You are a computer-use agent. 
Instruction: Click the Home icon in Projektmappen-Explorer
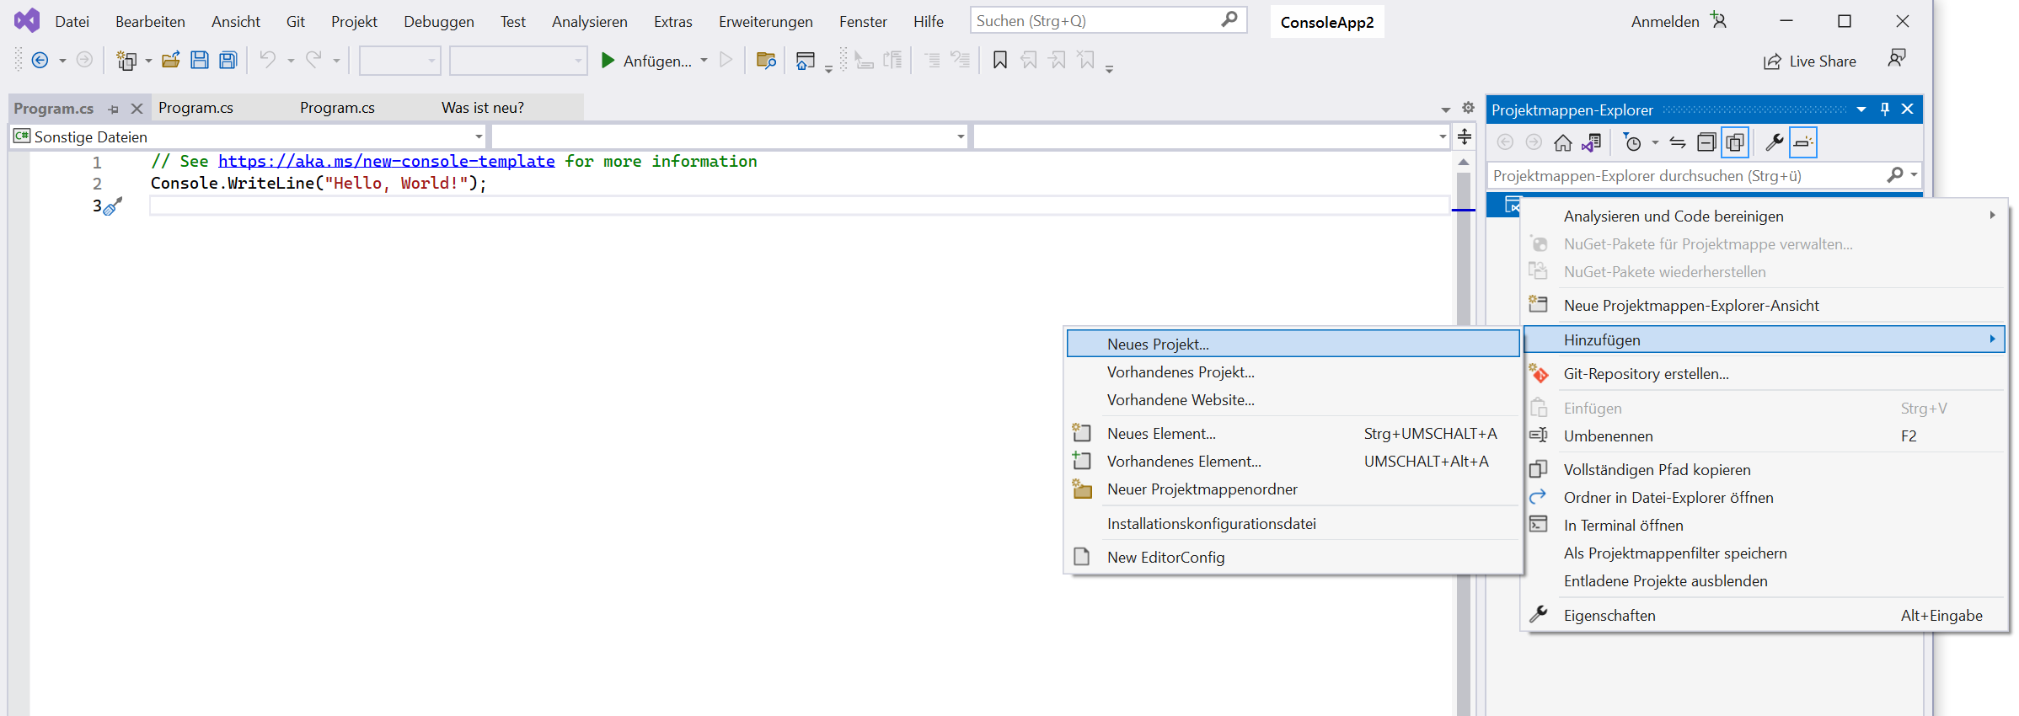click(1563, 142)
